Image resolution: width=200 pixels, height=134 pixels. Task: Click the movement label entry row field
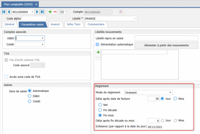134,52
